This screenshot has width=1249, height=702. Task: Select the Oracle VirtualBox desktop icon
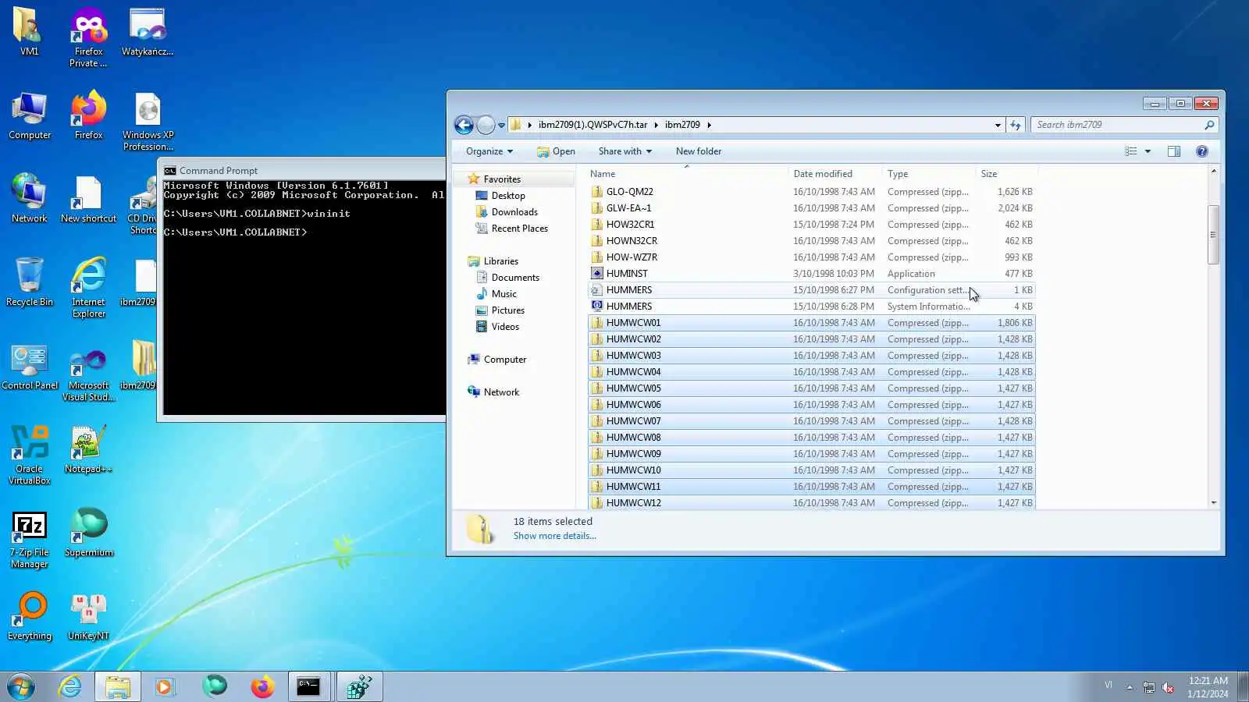(x=30, y=455)
